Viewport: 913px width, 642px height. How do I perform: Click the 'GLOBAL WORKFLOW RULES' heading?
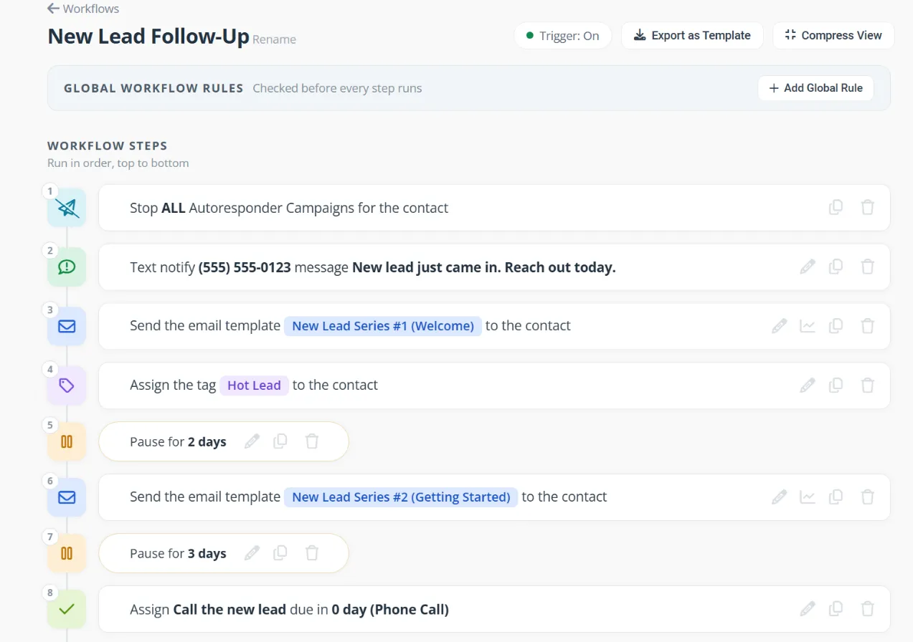153,88
